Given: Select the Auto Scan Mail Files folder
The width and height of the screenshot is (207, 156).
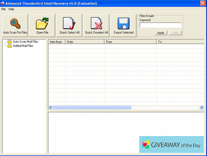Looking at the screenshot, I should click(x=25, y=41).
